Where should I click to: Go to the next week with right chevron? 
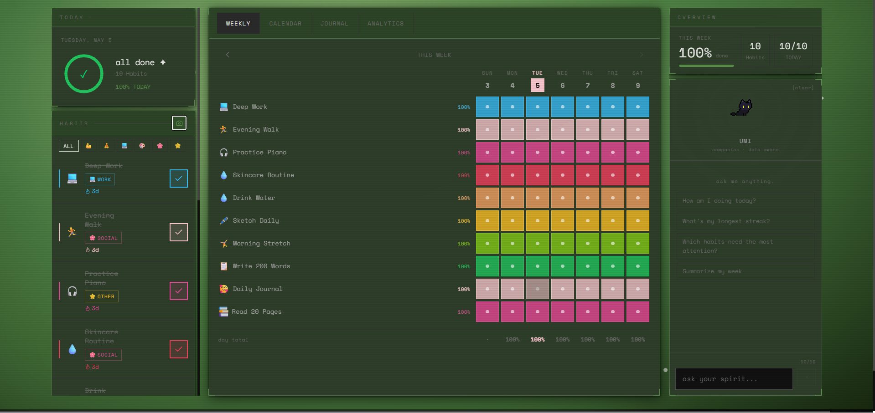point(642,55)
